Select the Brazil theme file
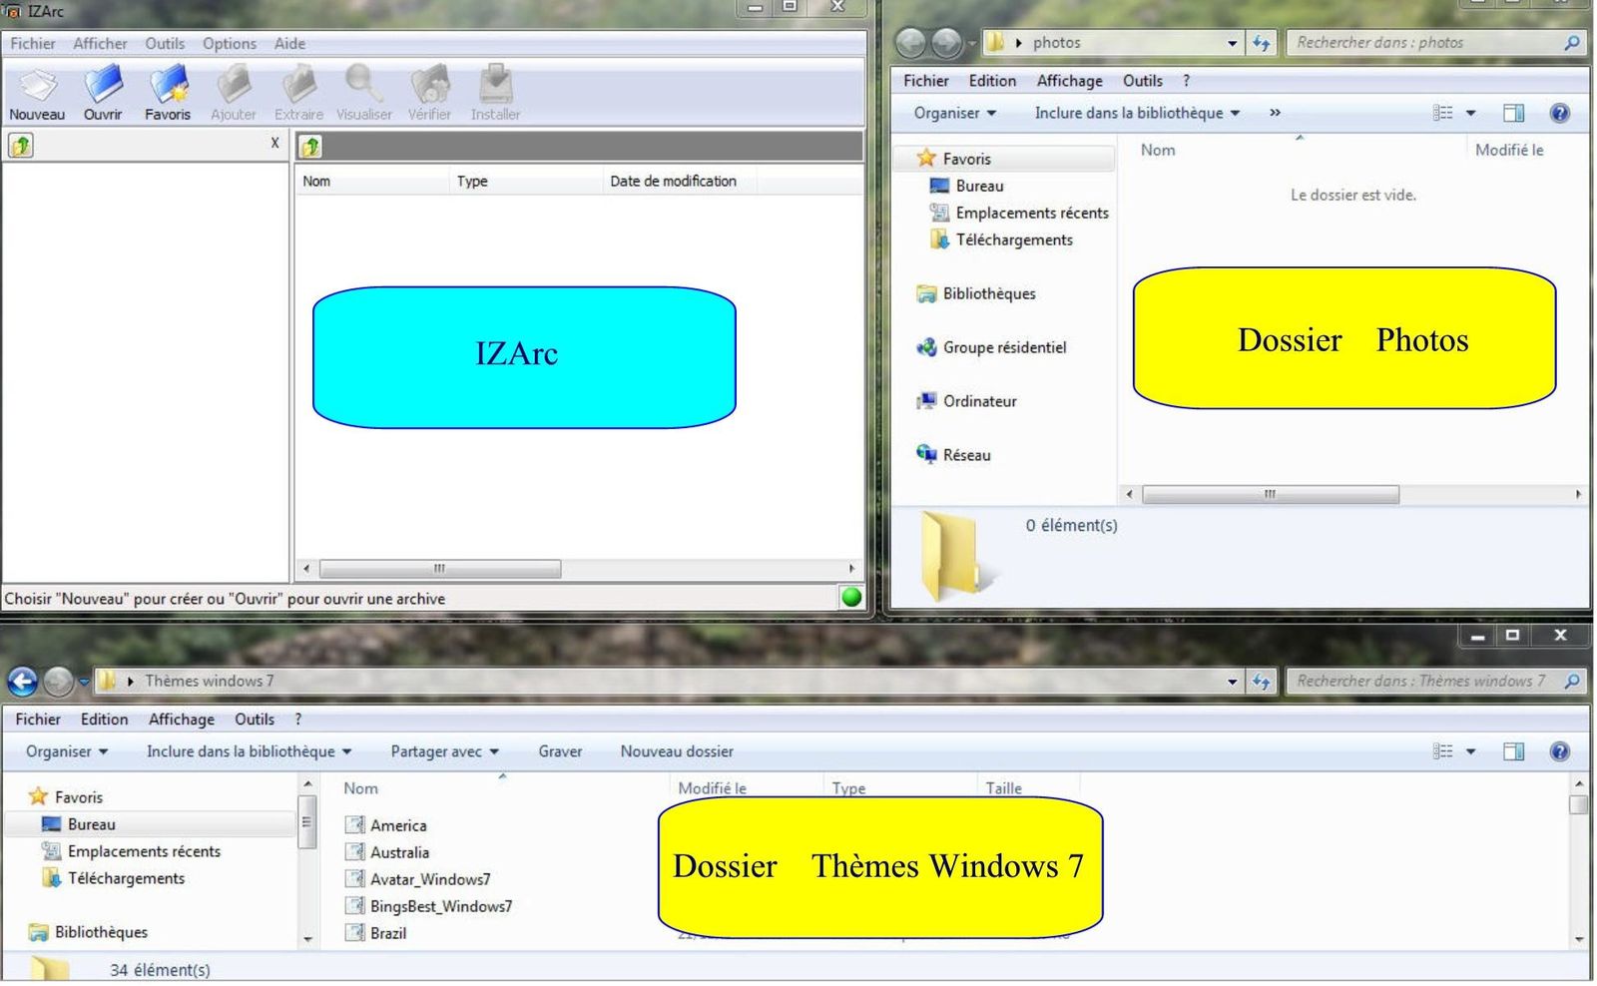 (376, 933)
